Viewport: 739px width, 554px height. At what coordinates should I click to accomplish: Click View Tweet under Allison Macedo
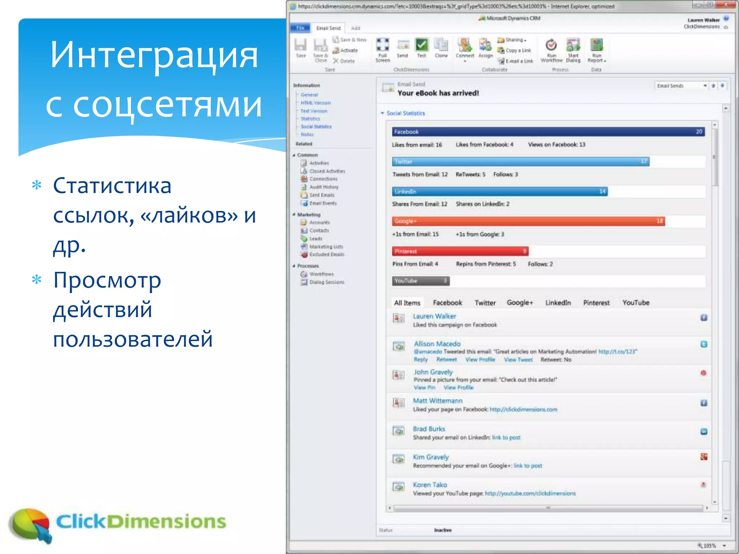click(518, 360)
